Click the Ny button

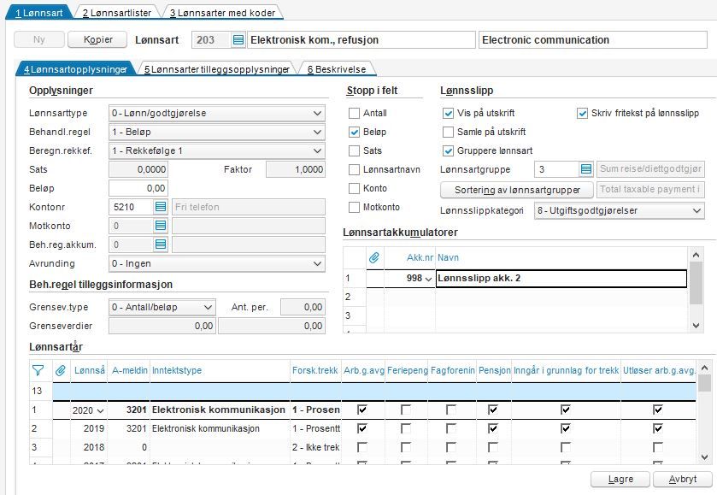[38, 39]
